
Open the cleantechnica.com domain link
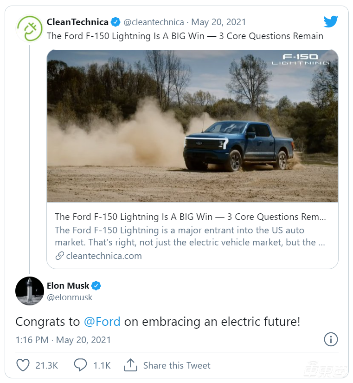(104, 256)
